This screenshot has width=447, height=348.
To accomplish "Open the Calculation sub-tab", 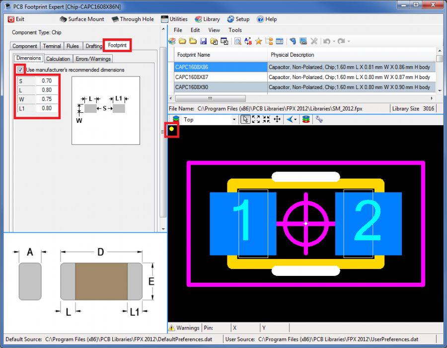I will (58, 59).
